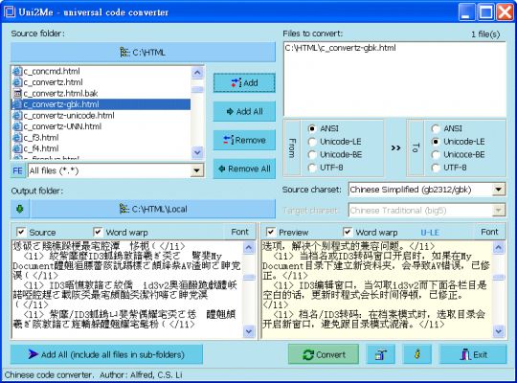Click Source text scrollbar down arrow
517x383 pixels.
pyautogui.click(x=249, y=331)
